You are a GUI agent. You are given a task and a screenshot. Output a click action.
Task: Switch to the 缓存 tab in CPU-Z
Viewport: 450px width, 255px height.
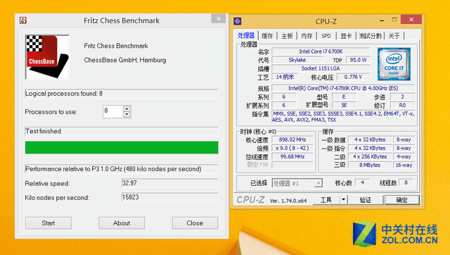(x=267, y=36)
